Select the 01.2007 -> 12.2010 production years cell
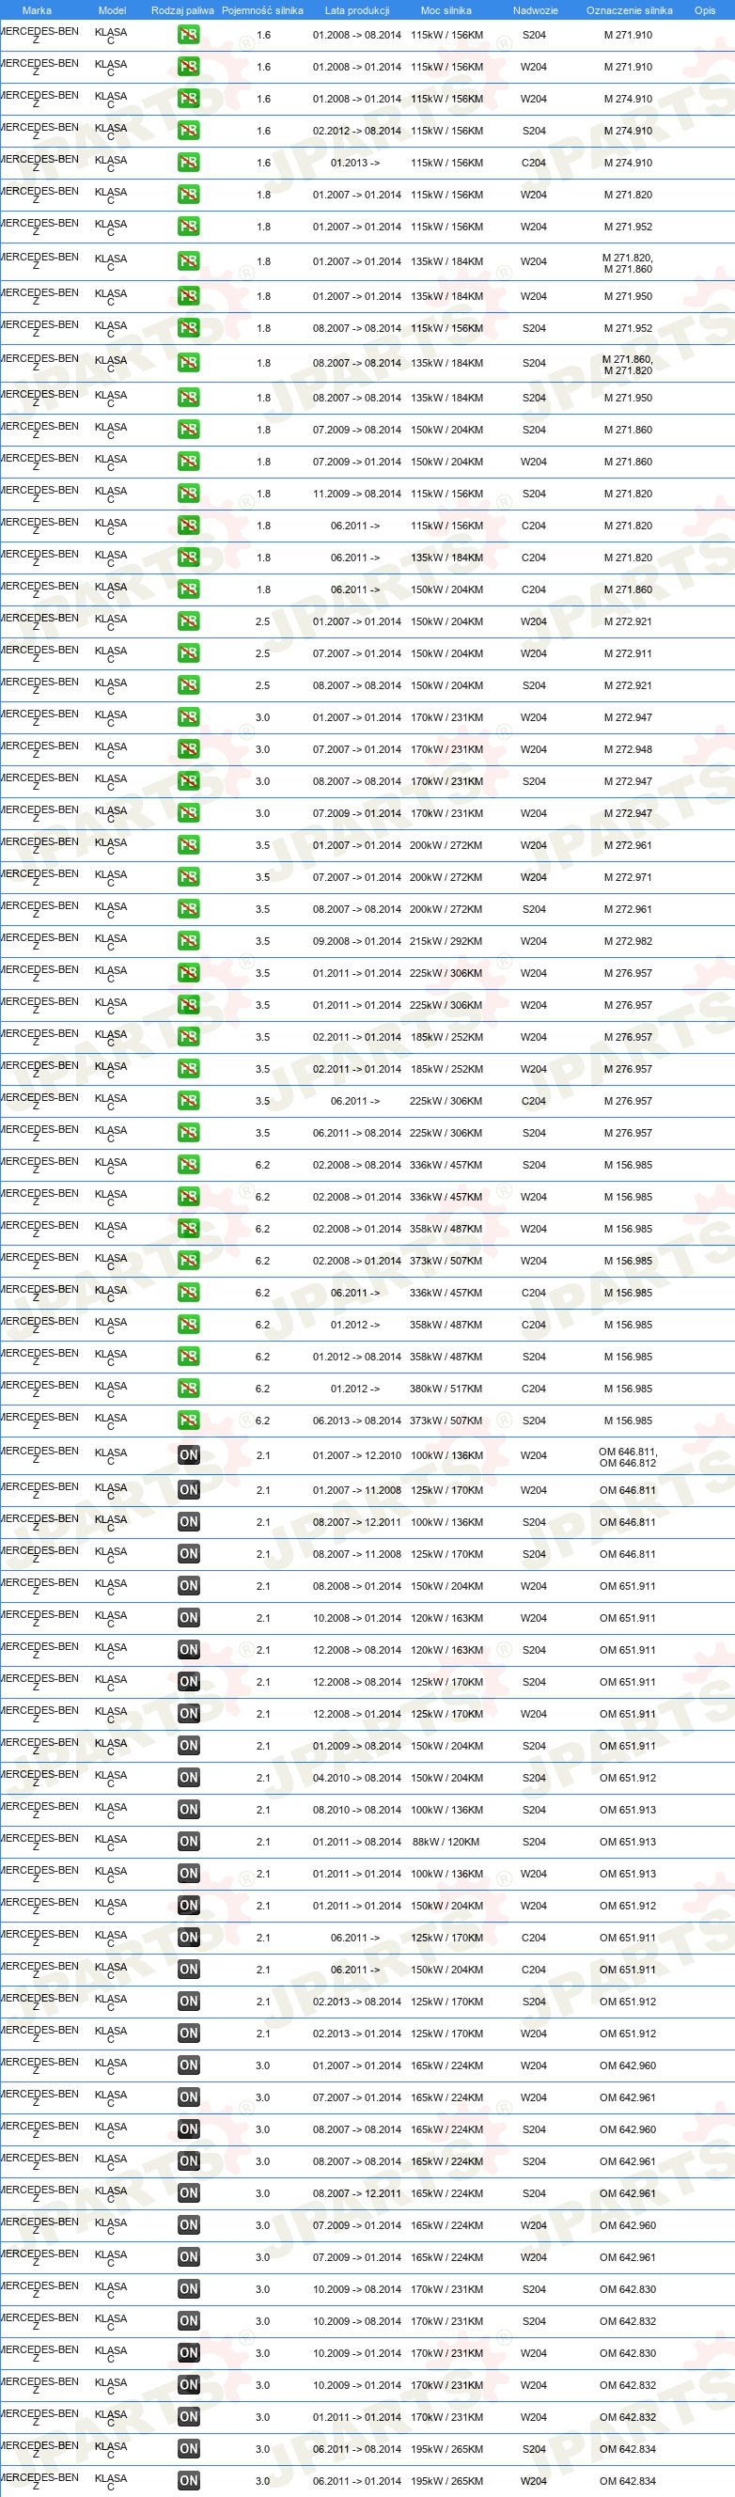The width and height of the screenshot is (735, 2497). point(357,1456)
